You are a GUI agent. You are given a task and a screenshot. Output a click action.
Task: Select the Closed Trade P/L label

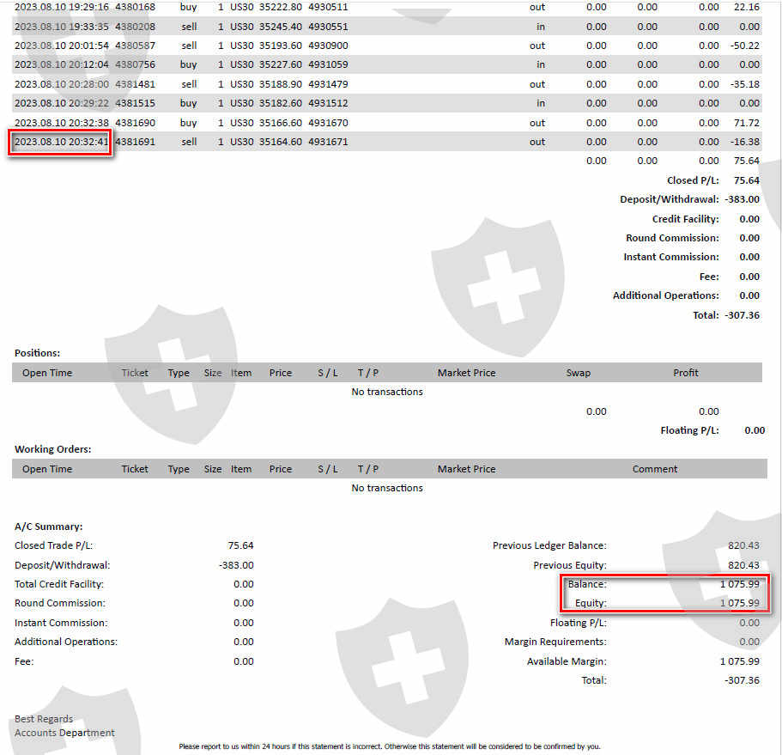pos(54,545)
